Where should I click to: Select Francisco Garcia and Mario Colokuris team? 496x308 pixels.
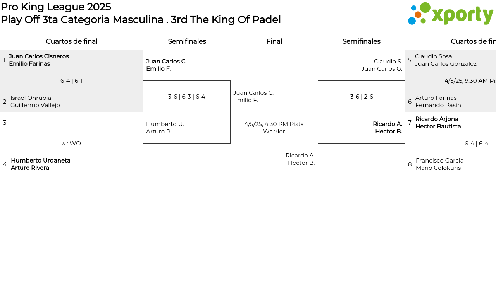pos(439,164)
